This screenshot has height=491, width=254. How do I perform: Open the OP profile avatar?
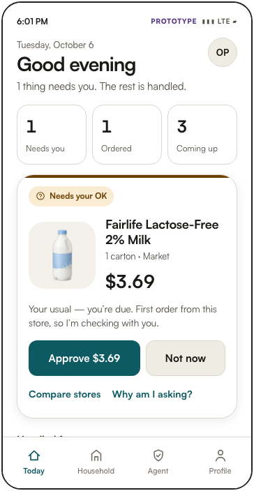coord(223,52)
